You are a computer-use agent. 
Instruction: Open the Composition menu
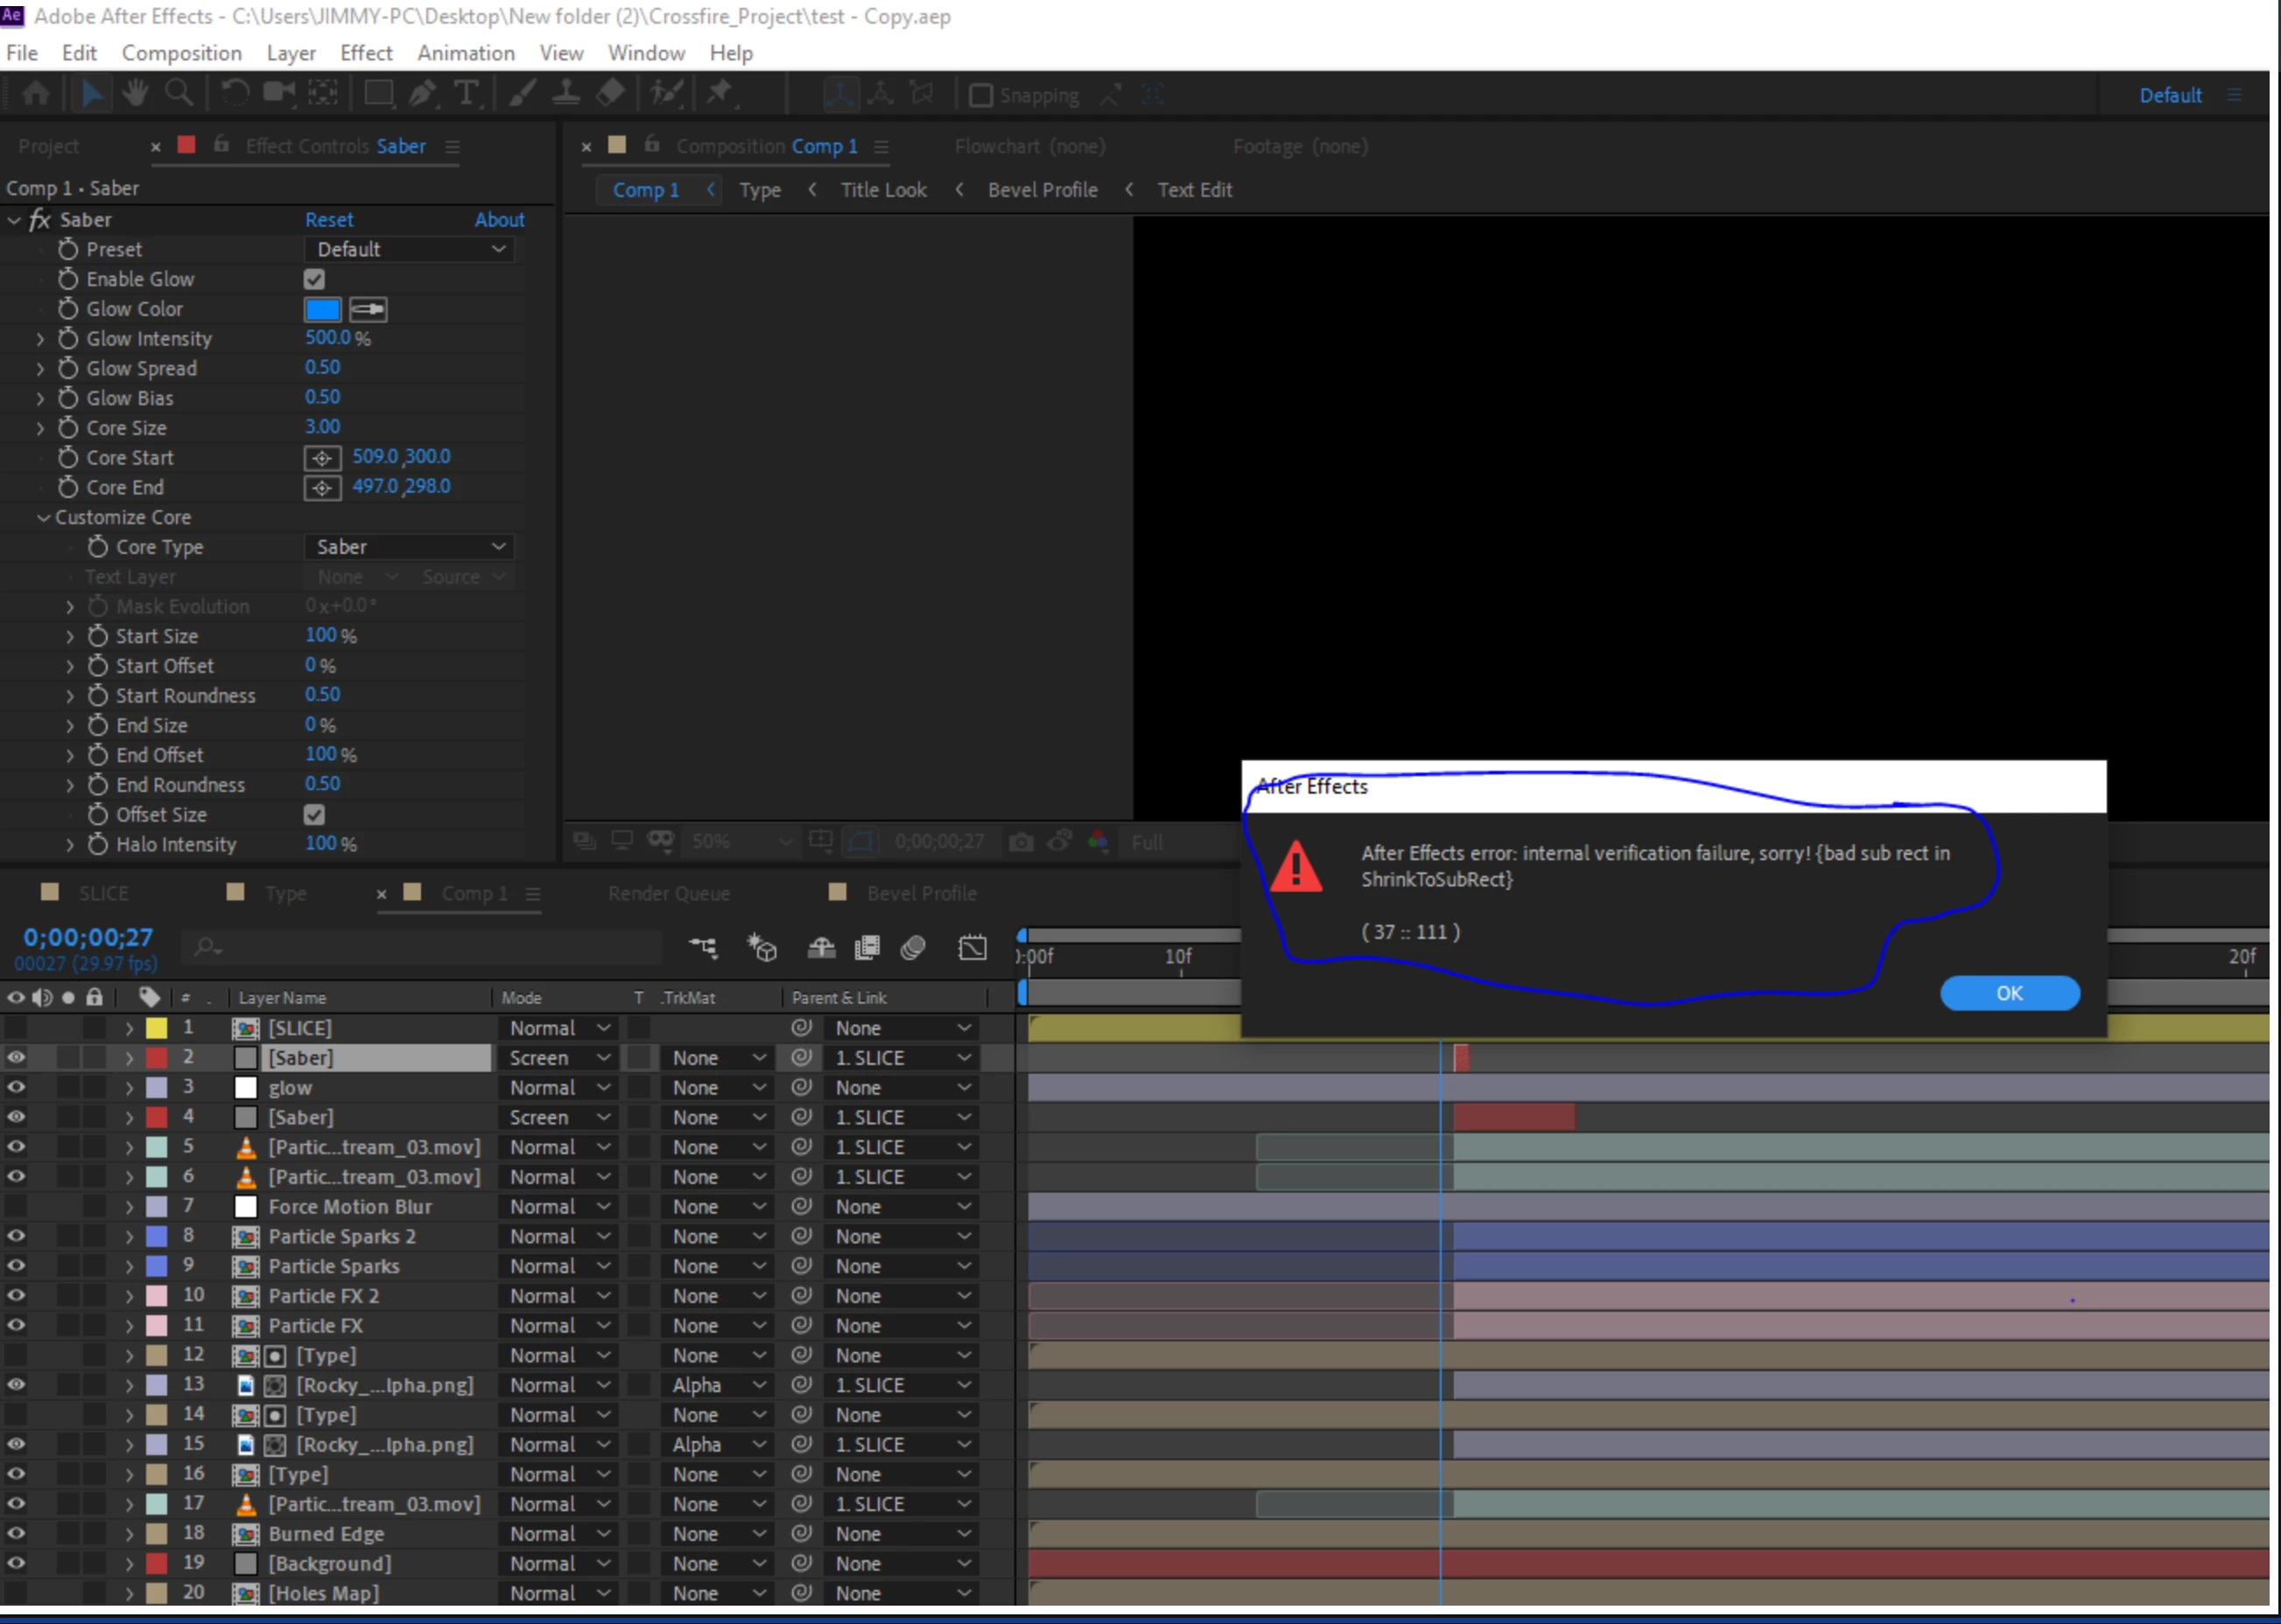coord(181,53)
